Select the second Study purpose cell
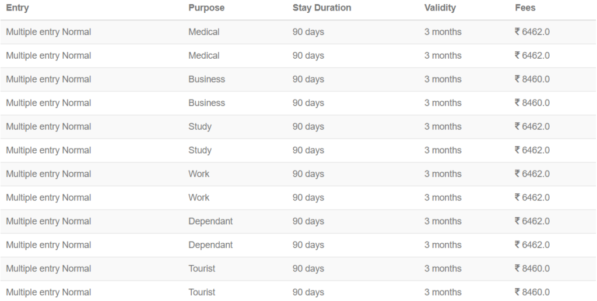597x301 pixels. pyautogui.click(x=200, y=150)
